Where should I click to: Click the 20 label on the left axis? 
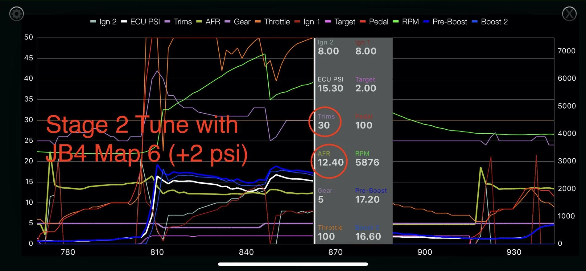[x=29, y=161]
